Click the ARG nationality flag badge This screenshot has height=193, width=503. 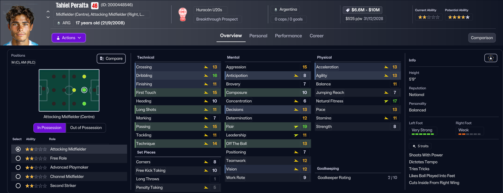click(59, 23)
